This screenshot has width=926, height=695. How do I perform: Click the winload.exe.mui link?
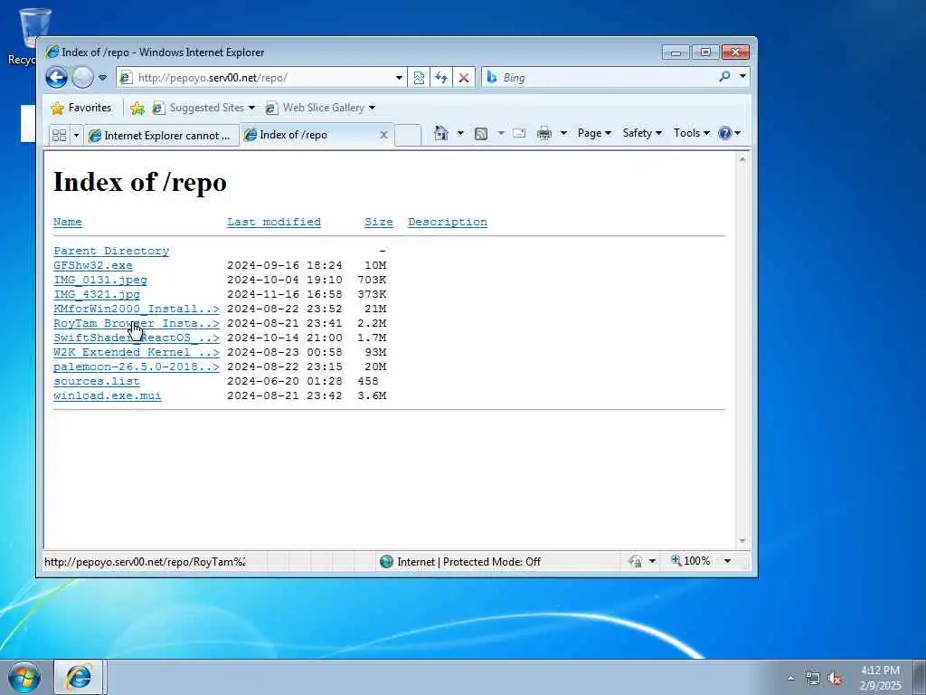(x=108, y=396)
